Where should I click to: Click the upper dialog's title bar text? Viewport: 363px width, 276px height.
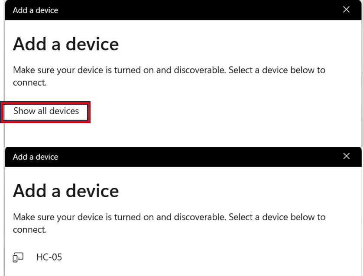(x=36, y=10)
